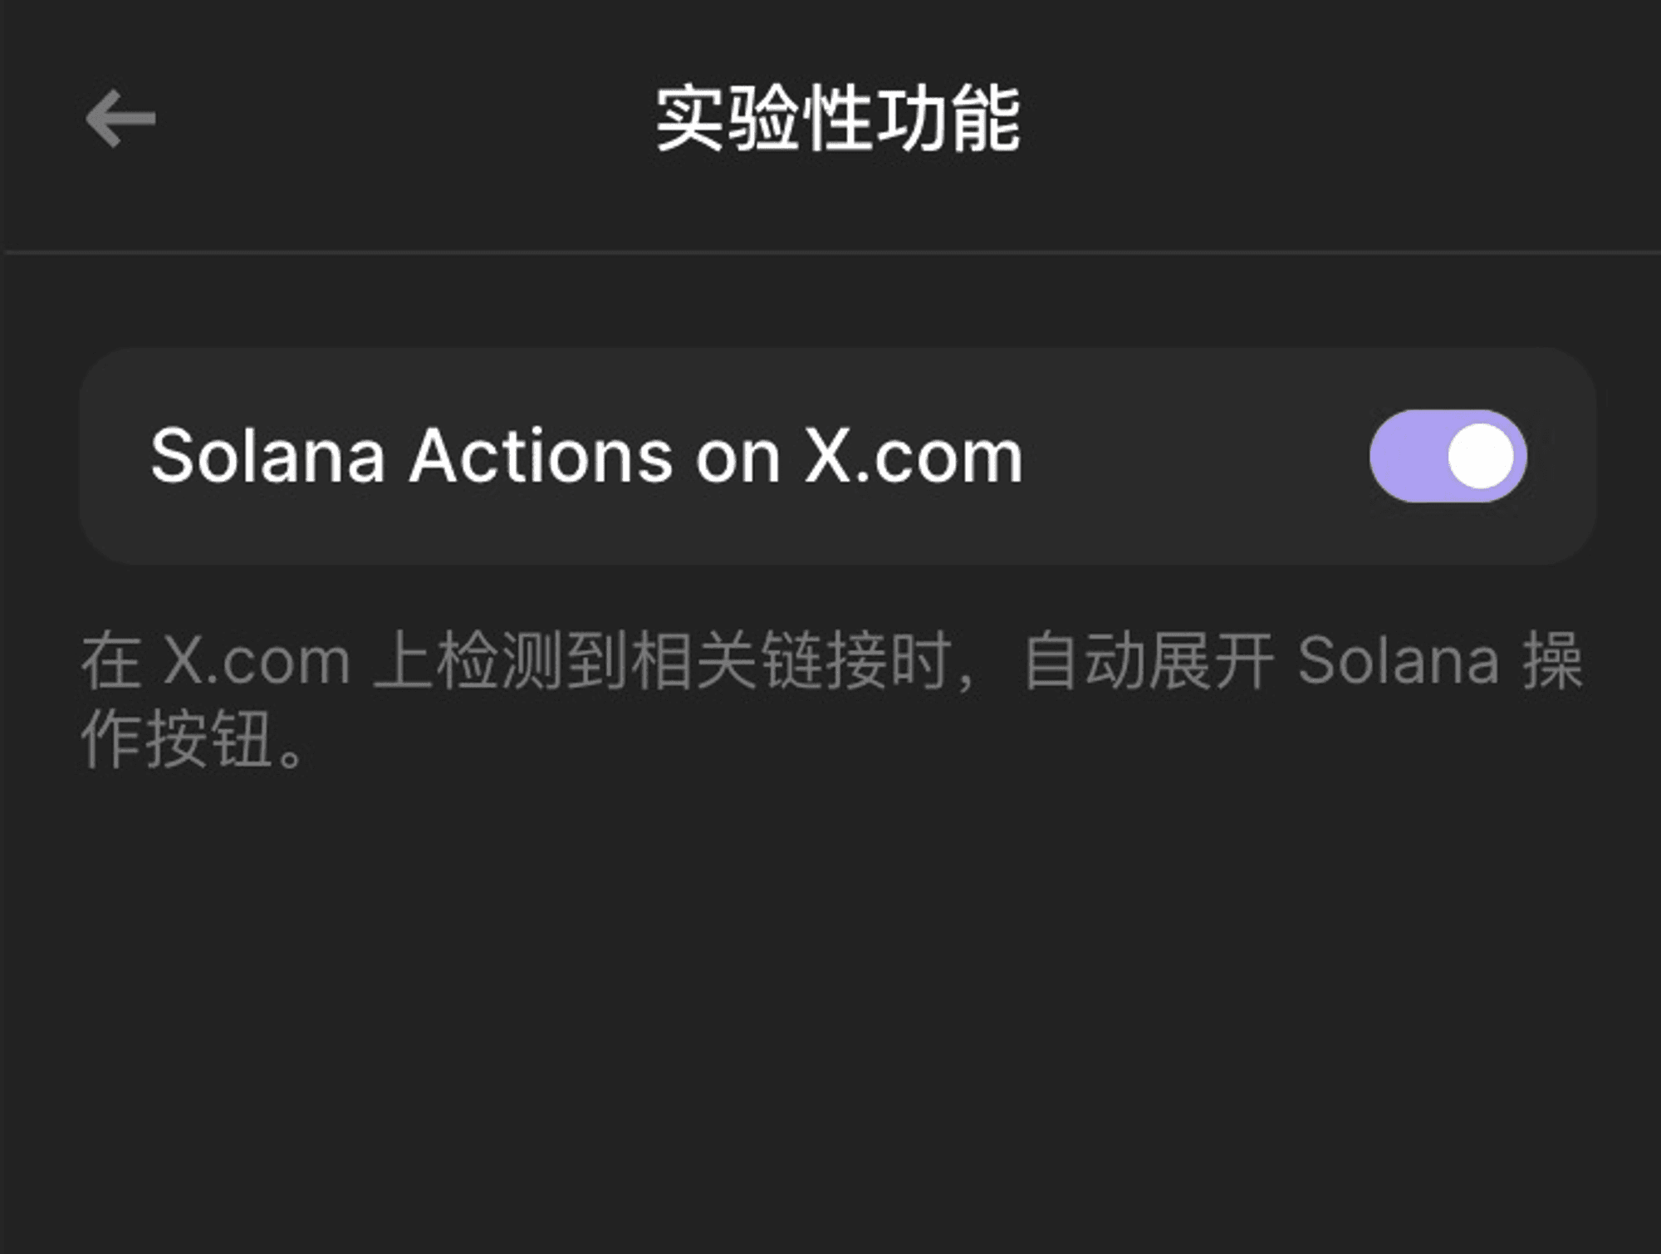Click the Solana Actions settings row card

(x=837, y=456)
